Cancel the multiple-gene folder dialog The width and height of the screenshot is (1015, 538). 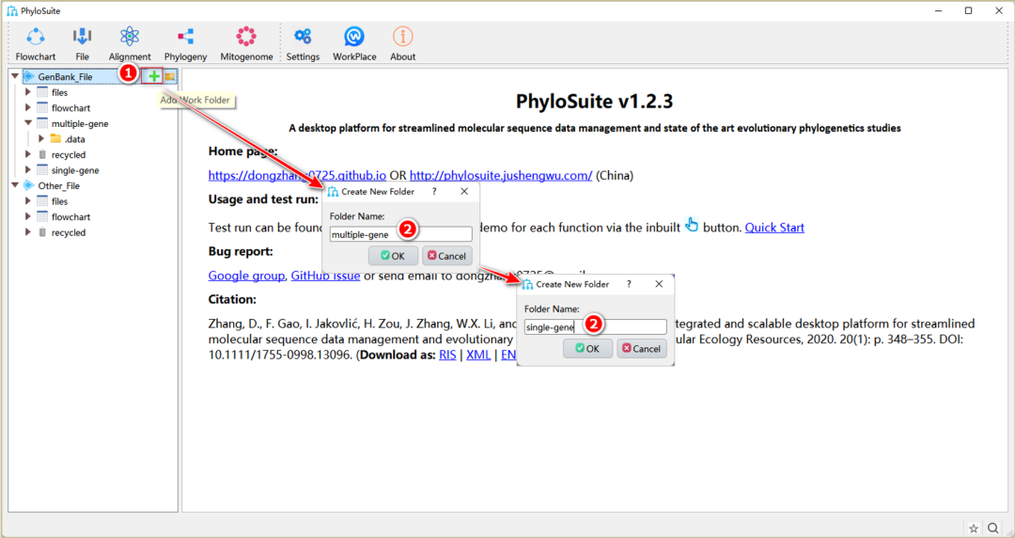[446, 256]
